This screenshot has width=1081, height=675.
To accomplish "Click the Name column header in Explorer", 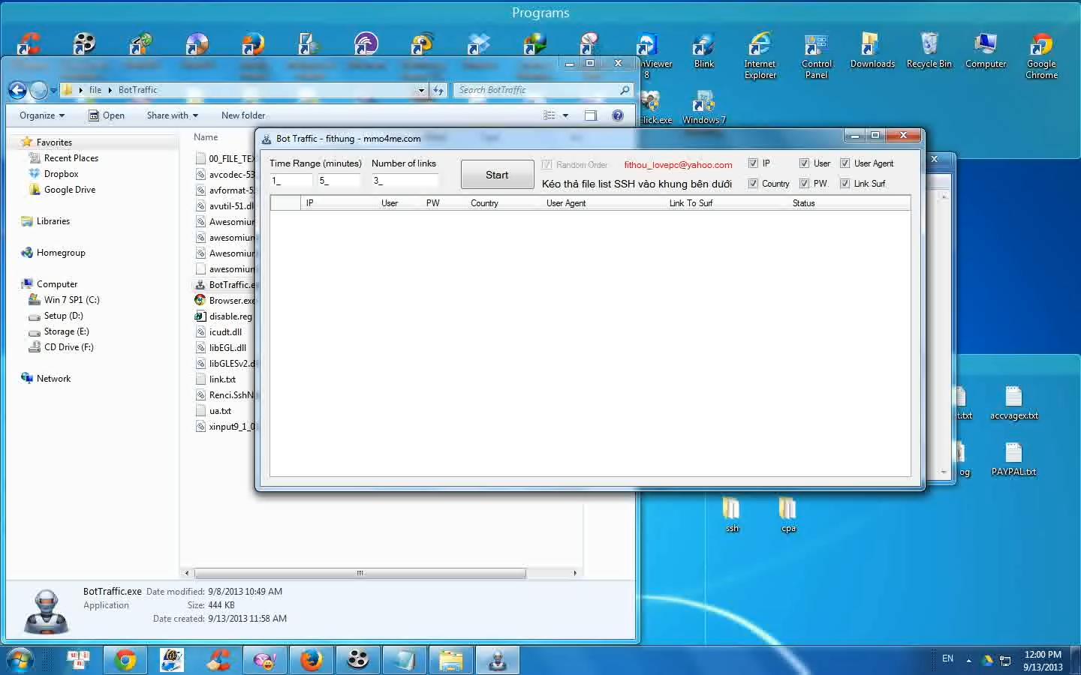I will tap(206, 137).
